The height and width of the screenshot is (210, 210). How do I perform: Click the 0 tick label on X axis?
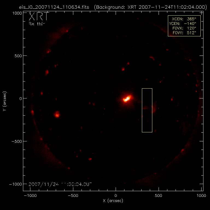116,196
